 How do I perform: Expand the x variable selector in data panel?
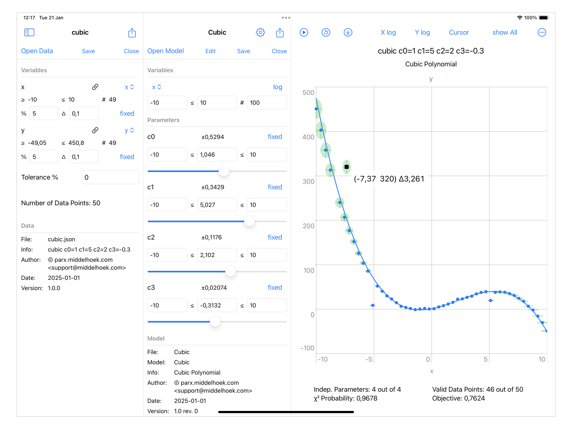pyautogui.click(x=129, y=87)
